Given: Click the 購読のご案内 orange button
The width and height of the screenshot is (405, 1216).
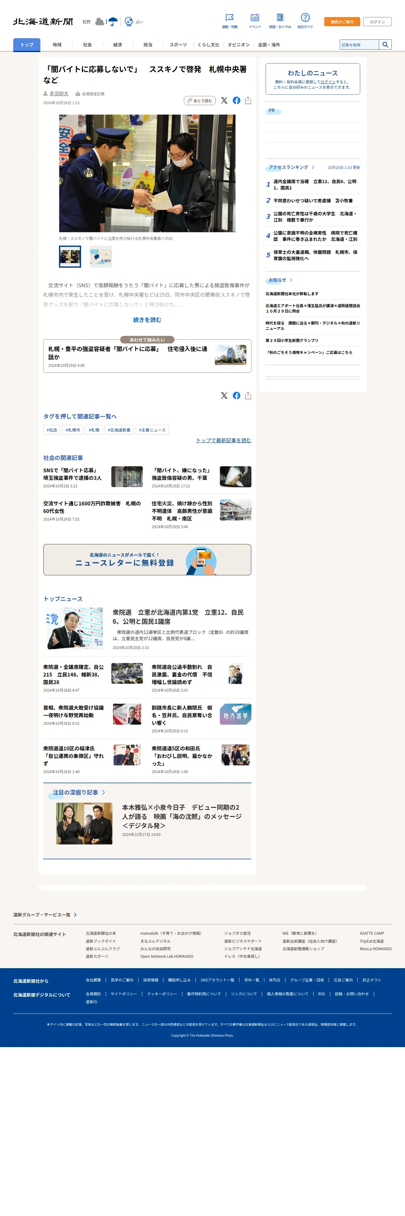Looking at the screenshot, I should pyautogui.click(x=342, y=22).
